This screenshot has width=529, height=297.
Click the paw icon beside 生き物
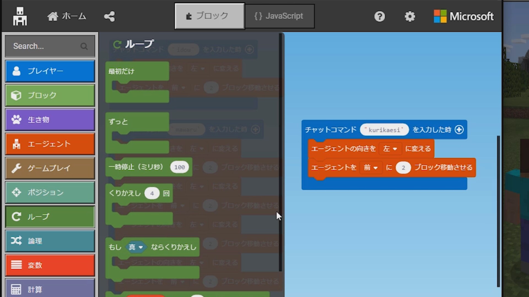(16, 119)
